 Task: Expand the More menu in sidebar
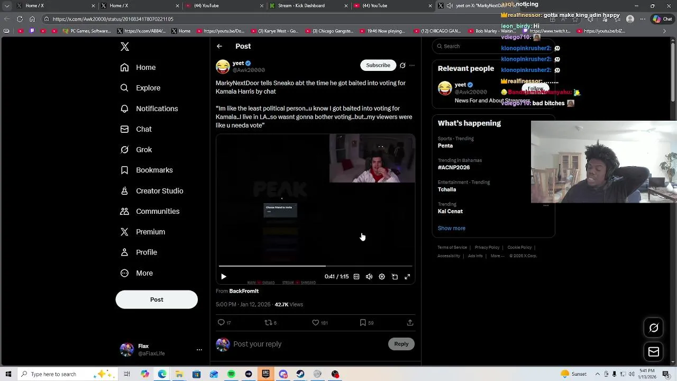pyautogui.click(x=136, y=273)
